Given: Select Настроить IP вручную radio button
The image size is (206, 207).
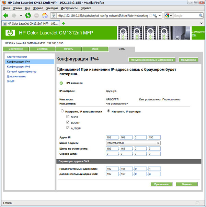Looking at the screenshot, I should pyautogui.click(x=108, y=111).
